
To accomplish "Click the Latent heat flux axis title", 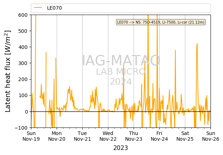I will point(8,71).
